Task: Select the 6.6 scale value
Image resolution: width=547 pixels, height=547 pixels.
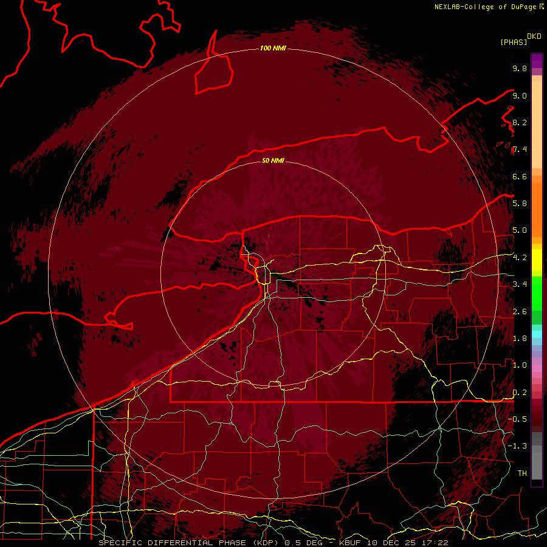Action: (520, 176)
